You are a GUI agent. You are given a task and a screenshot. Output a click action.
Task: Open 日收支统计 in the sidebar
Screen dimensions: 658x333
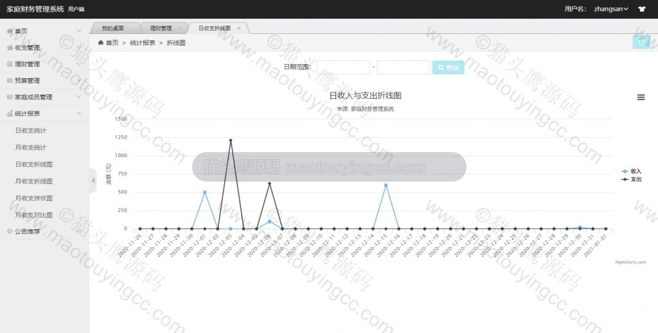[x=31, y=131]
